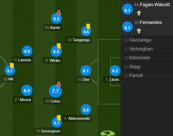Click Dier's 6.1 rating circle
The height and width of the screenshot is (136, 173).
85,71
